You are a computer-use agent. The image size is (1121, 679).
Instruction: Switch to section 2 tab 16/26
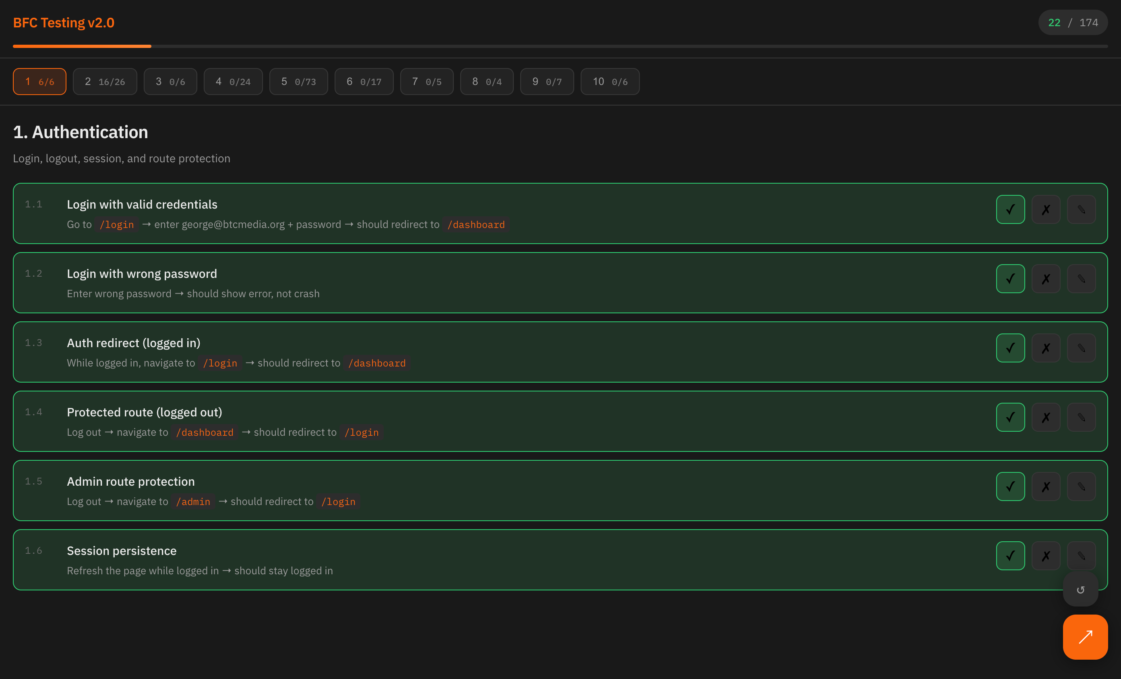tap(105, 81)
